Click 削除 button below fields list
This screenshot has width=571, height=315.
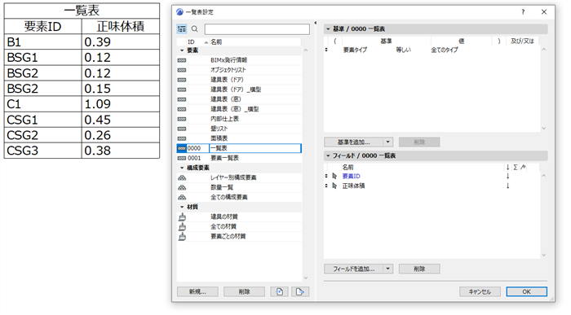coord(419,269)
